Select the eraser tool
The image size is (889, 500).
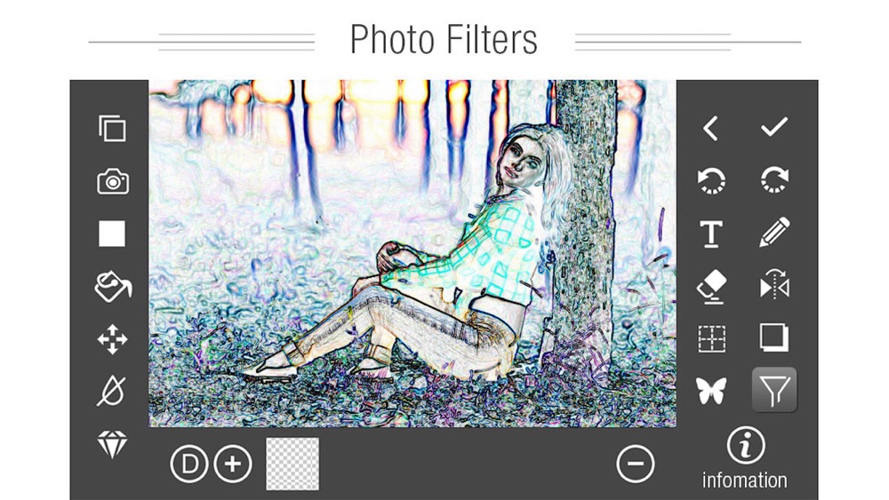[x=711, y=287]
